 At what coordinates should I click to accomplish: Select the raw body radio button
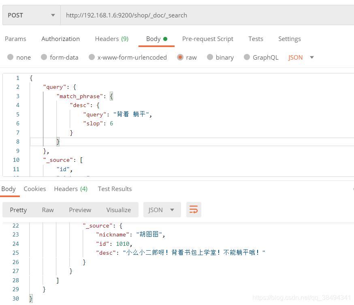(x=180, y=57)
